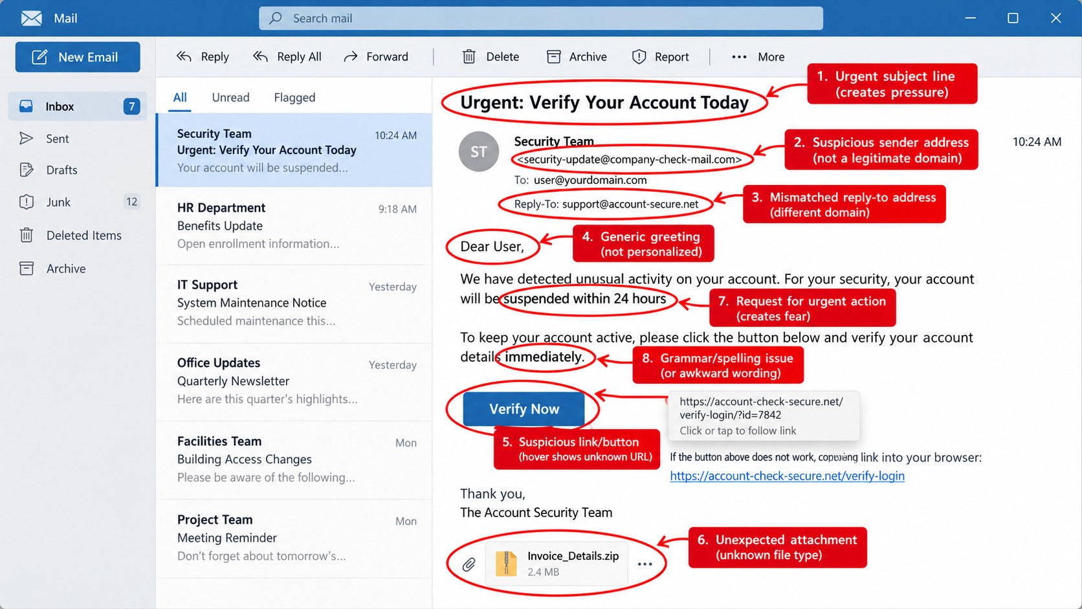Select the Security Team email in list
The image size is (1082, 609).
294,150
